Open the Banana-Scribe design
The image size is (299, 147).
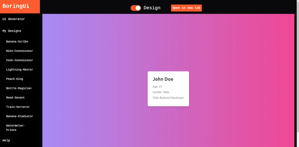tap(17, 42)
